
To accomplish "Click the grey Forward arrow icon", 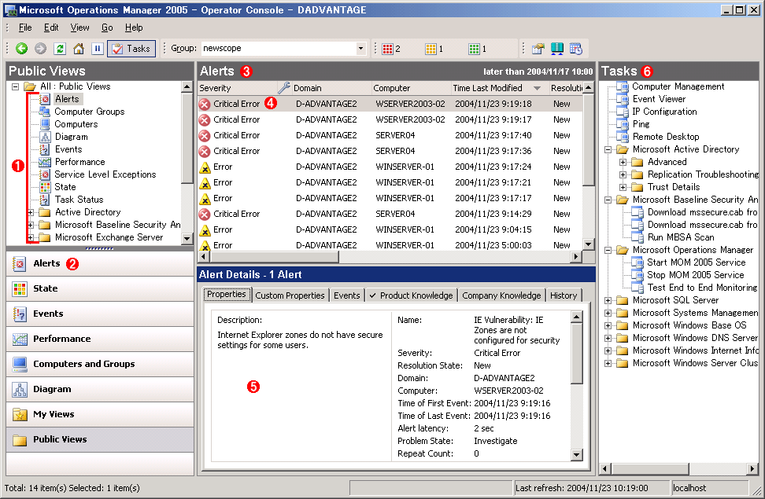I will [40, 48].
